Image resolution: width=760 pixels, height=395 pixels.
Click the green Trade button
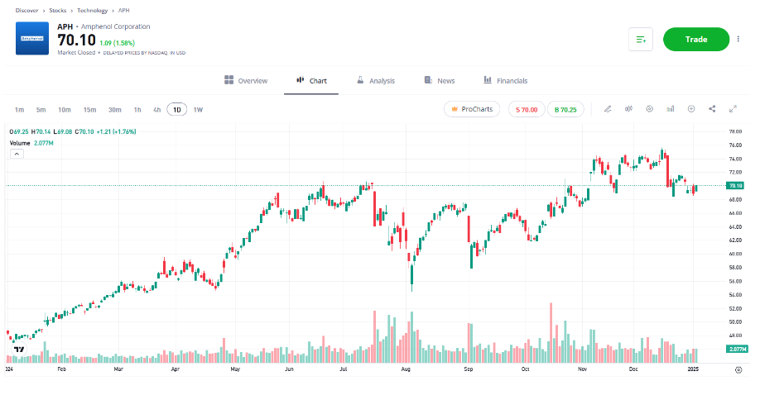[696, 39]
